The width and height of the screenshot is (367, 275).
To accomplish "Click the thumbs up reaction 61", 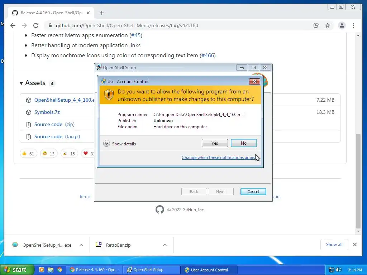I will pos(28,153).
